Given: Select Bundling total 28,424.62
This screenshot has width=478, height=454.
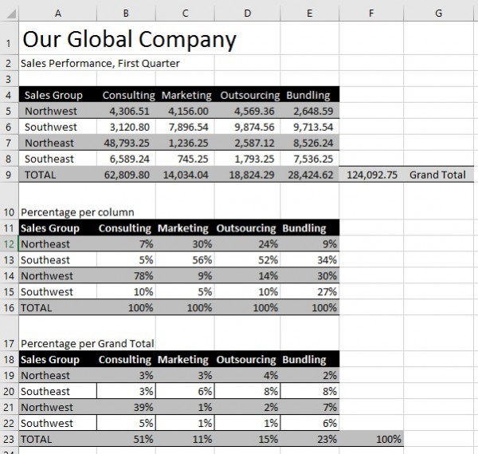Looking at the screenshot, I should [309, 175].
